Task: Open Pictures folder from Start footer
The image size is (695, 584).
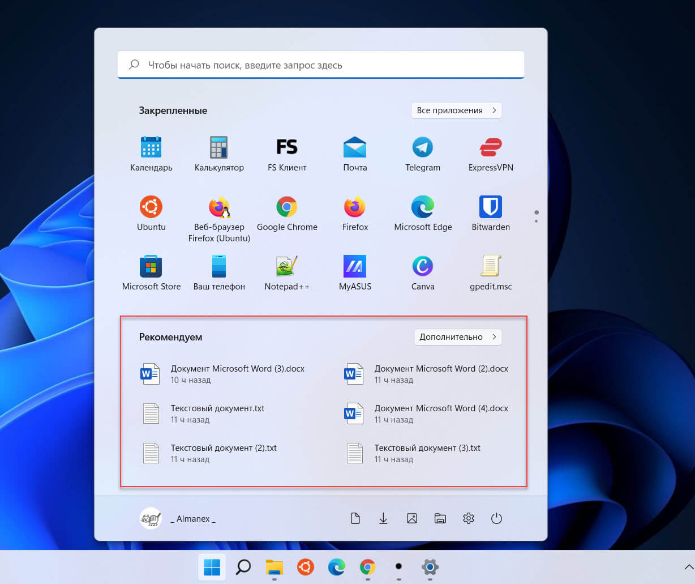Action: [412, 518]
